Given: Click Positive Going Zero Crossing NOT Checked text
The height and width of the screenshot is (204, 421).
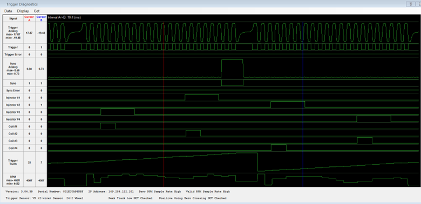Looking at the screenshot, I should click(193, 198).
